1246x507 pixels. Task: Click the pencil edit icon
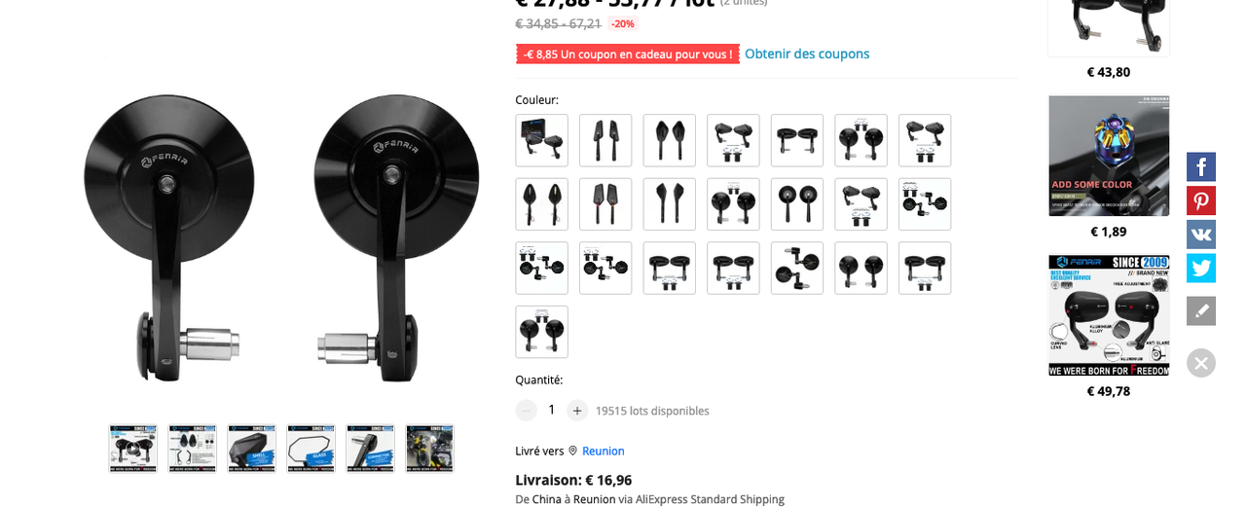[x=1201, y=310]
